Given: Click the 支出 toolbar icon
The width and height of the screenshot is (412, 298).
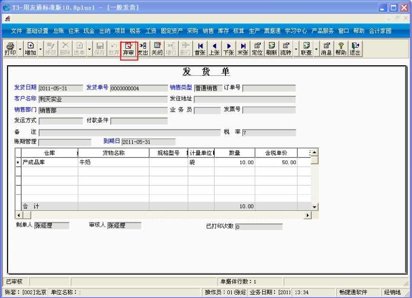Looking at the screenshot, I should [143, 49].
